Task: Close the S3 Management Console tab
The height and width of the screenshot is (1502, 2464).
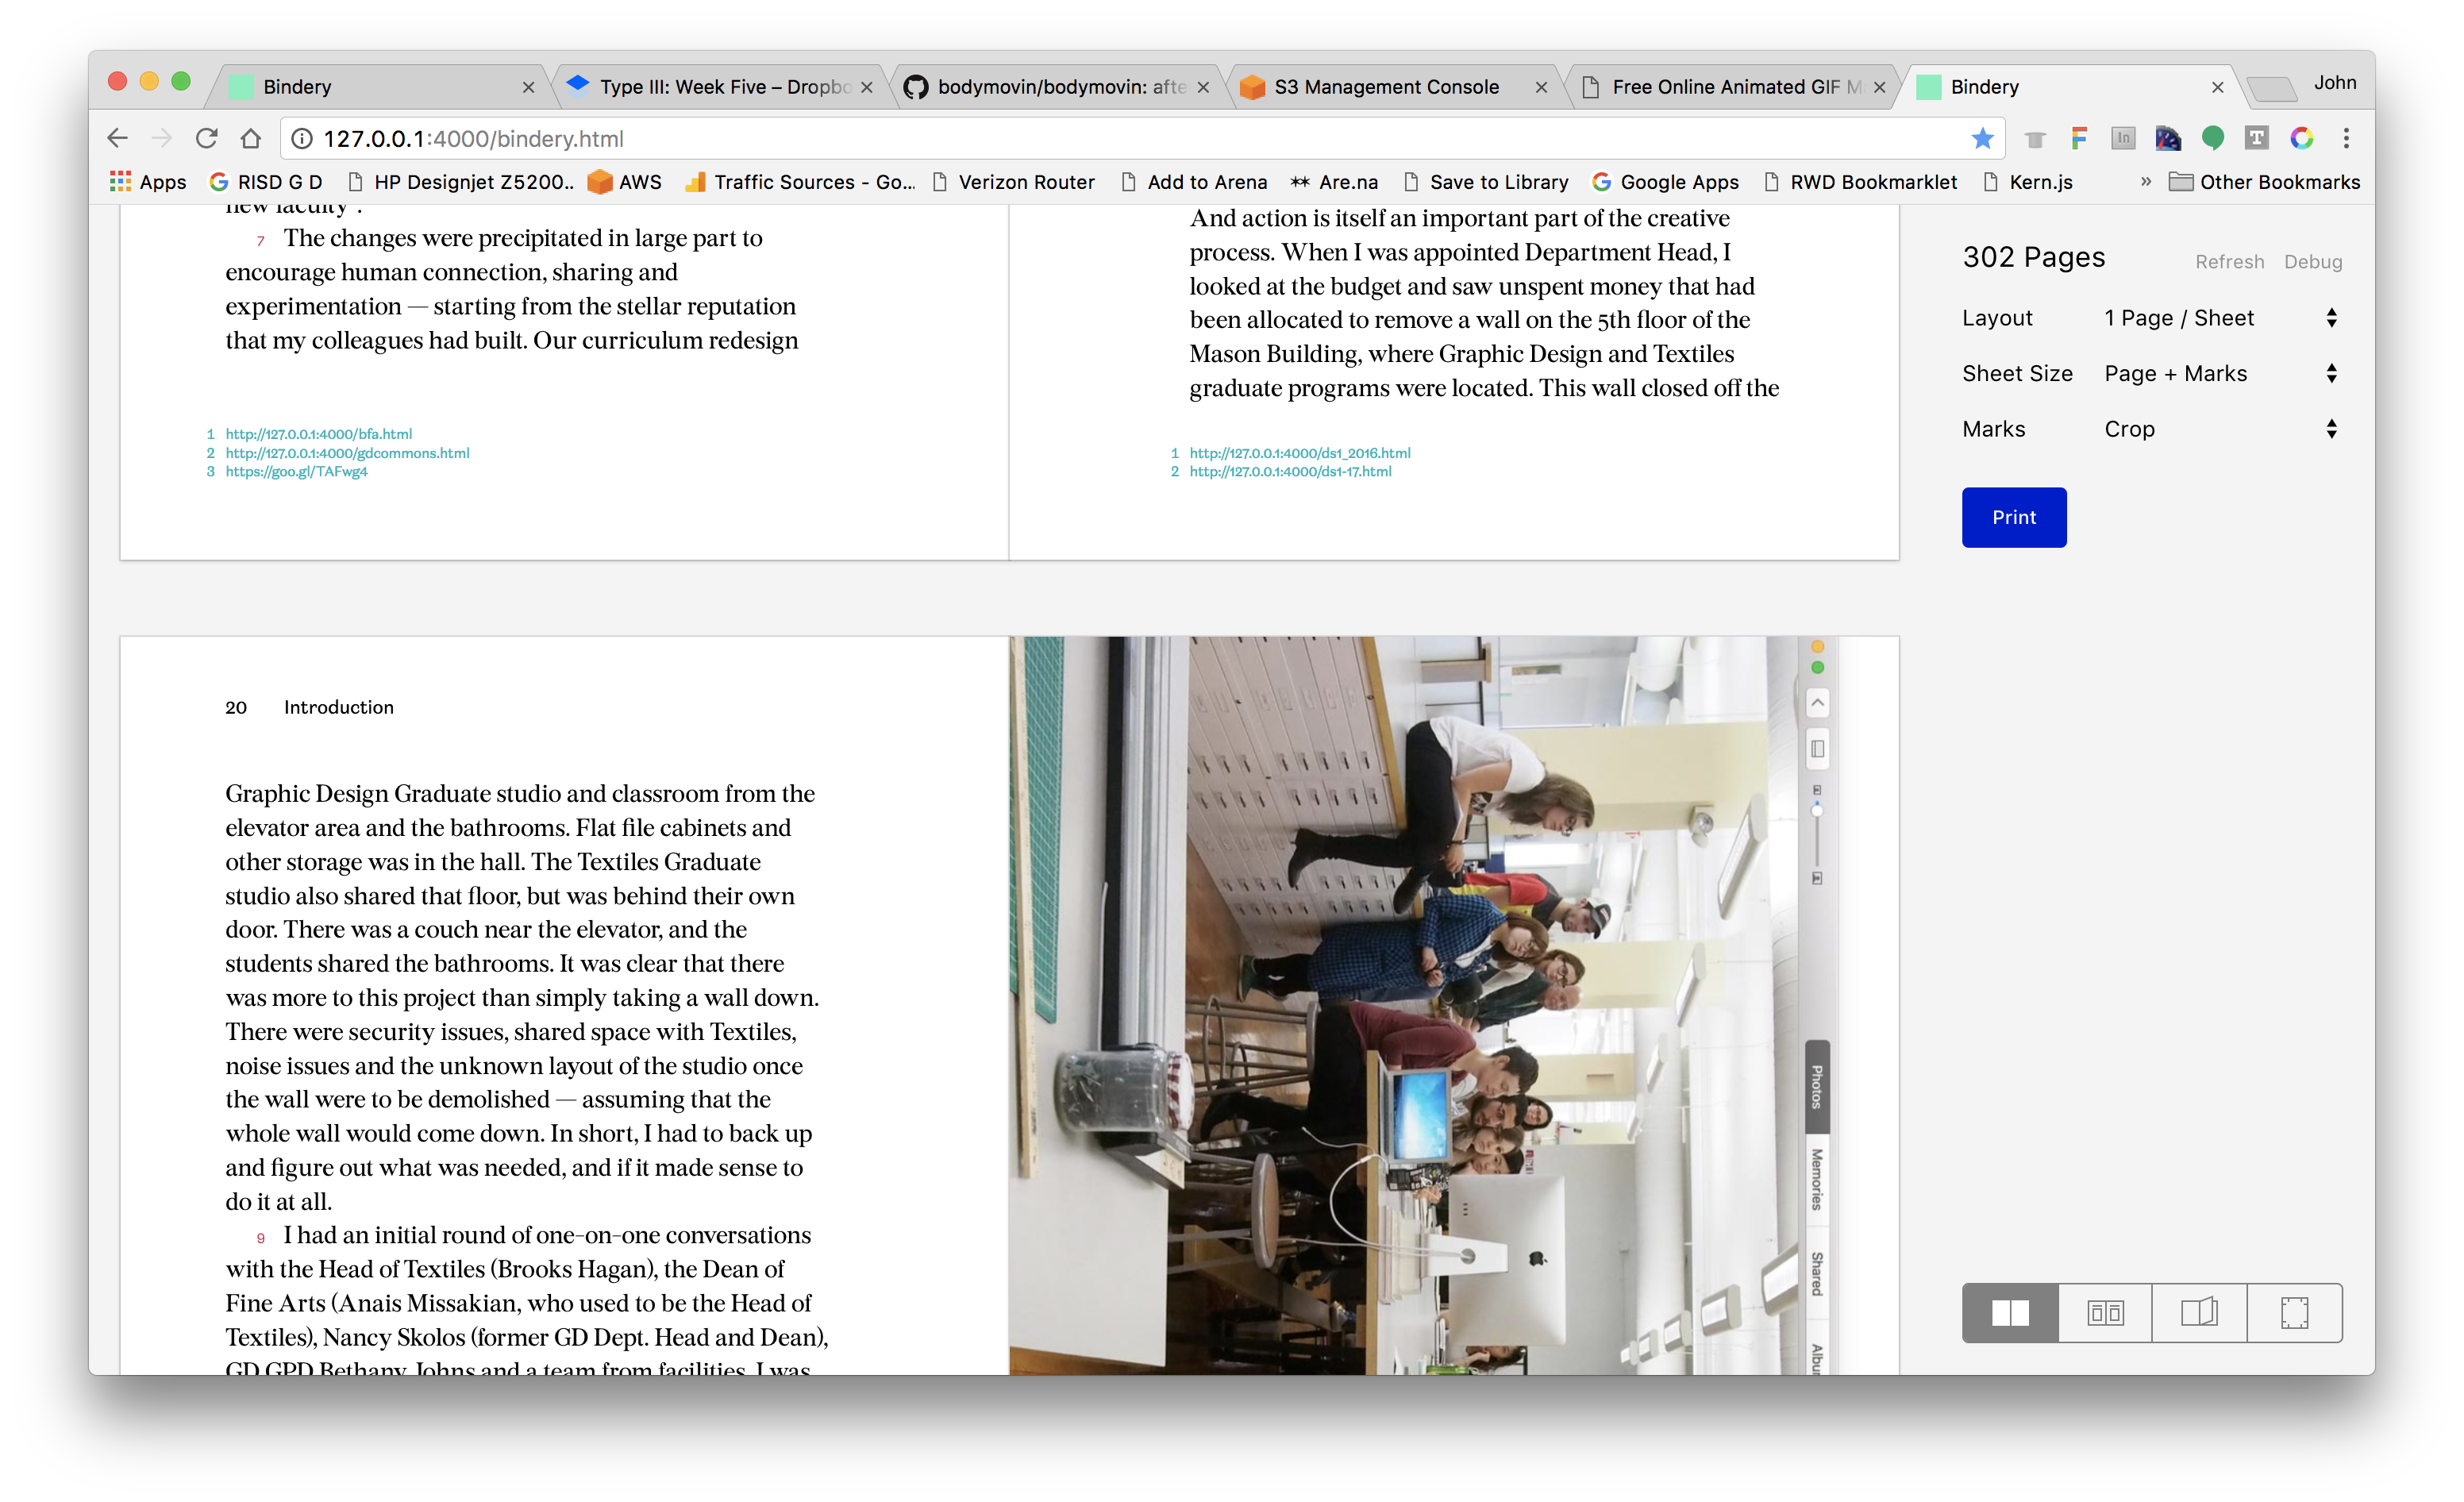Action: [1541, 88]
